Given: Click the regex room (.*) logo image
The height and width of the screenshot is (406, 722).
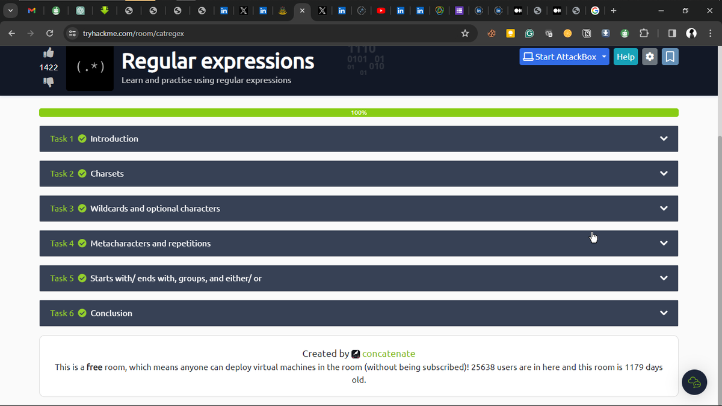Looking at the screenshot, I should pyautogui.click(x=90, y=67).
